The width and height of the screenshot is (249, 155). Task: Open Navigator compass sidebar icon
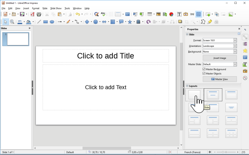coord(245,78)
